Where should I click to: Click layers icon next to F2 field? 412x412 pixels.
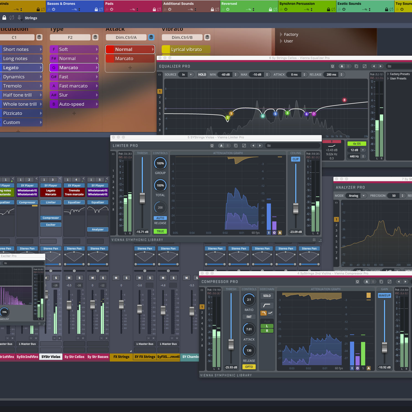click(95, 37)
